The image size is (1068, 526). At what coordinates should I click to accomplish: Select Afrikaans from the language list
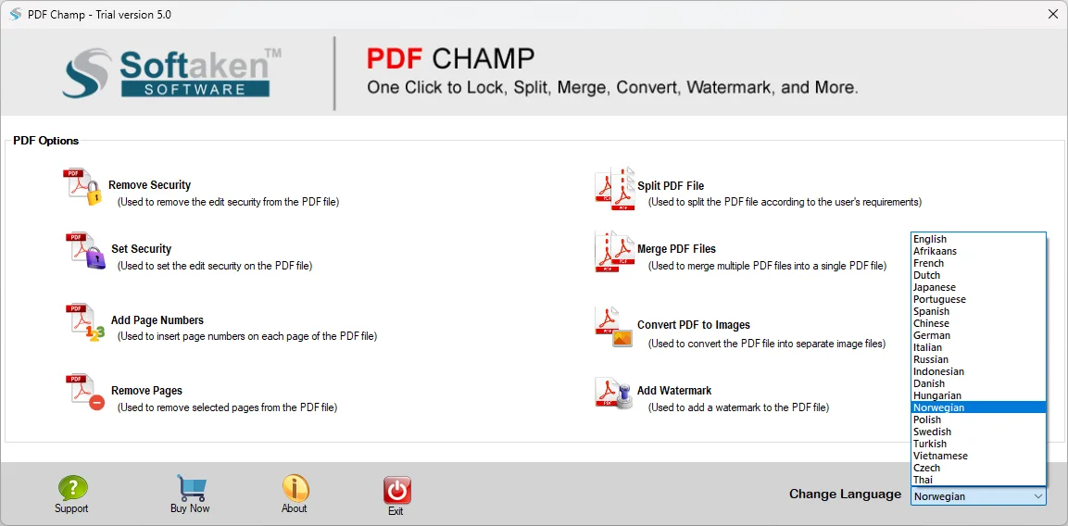[x=978, y=251]
